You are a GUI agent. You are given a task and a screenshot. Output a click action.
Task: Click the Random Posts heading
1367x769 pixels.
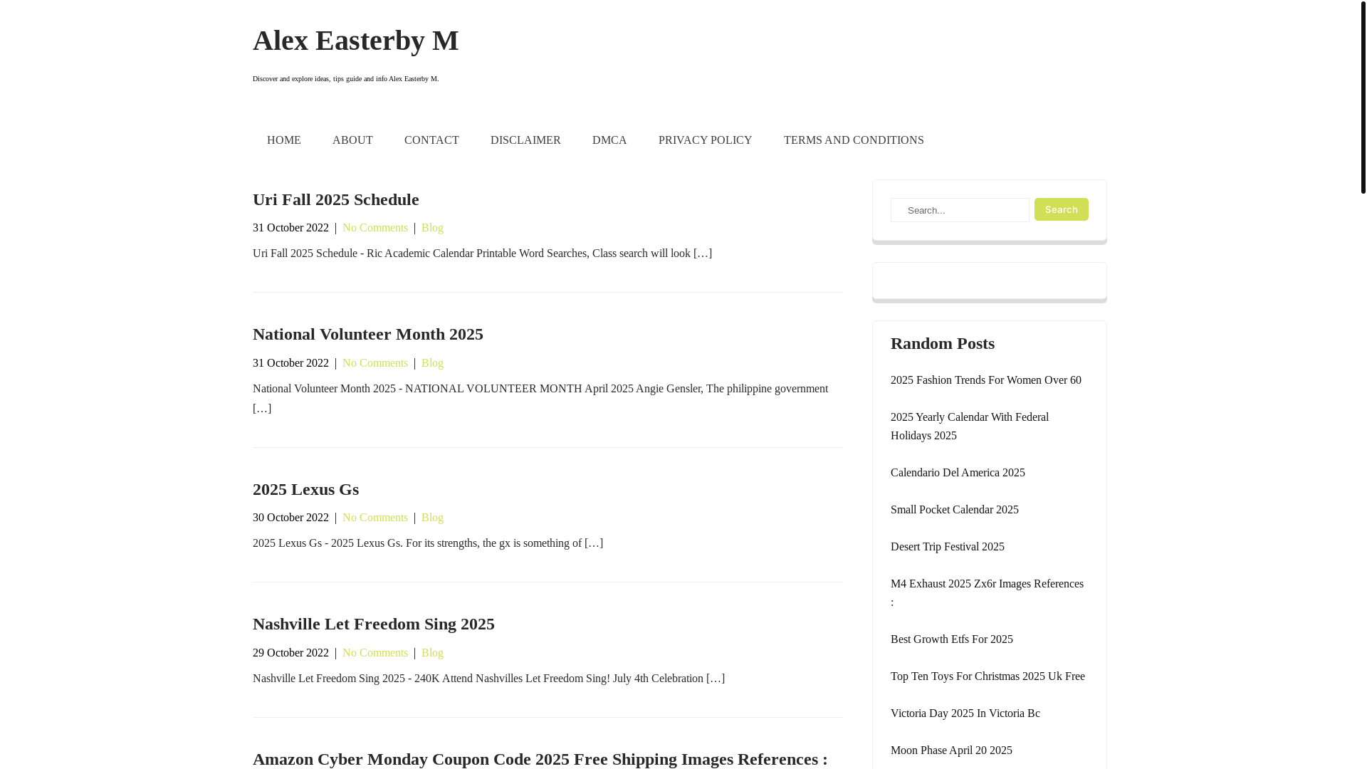click(942, 343)
